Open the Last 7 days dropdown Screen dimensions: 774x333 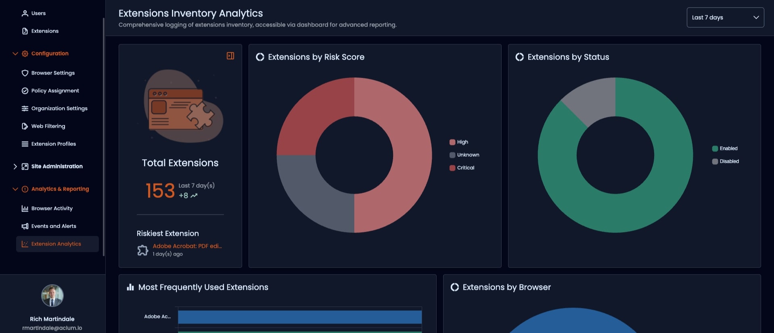pos(725,17)
